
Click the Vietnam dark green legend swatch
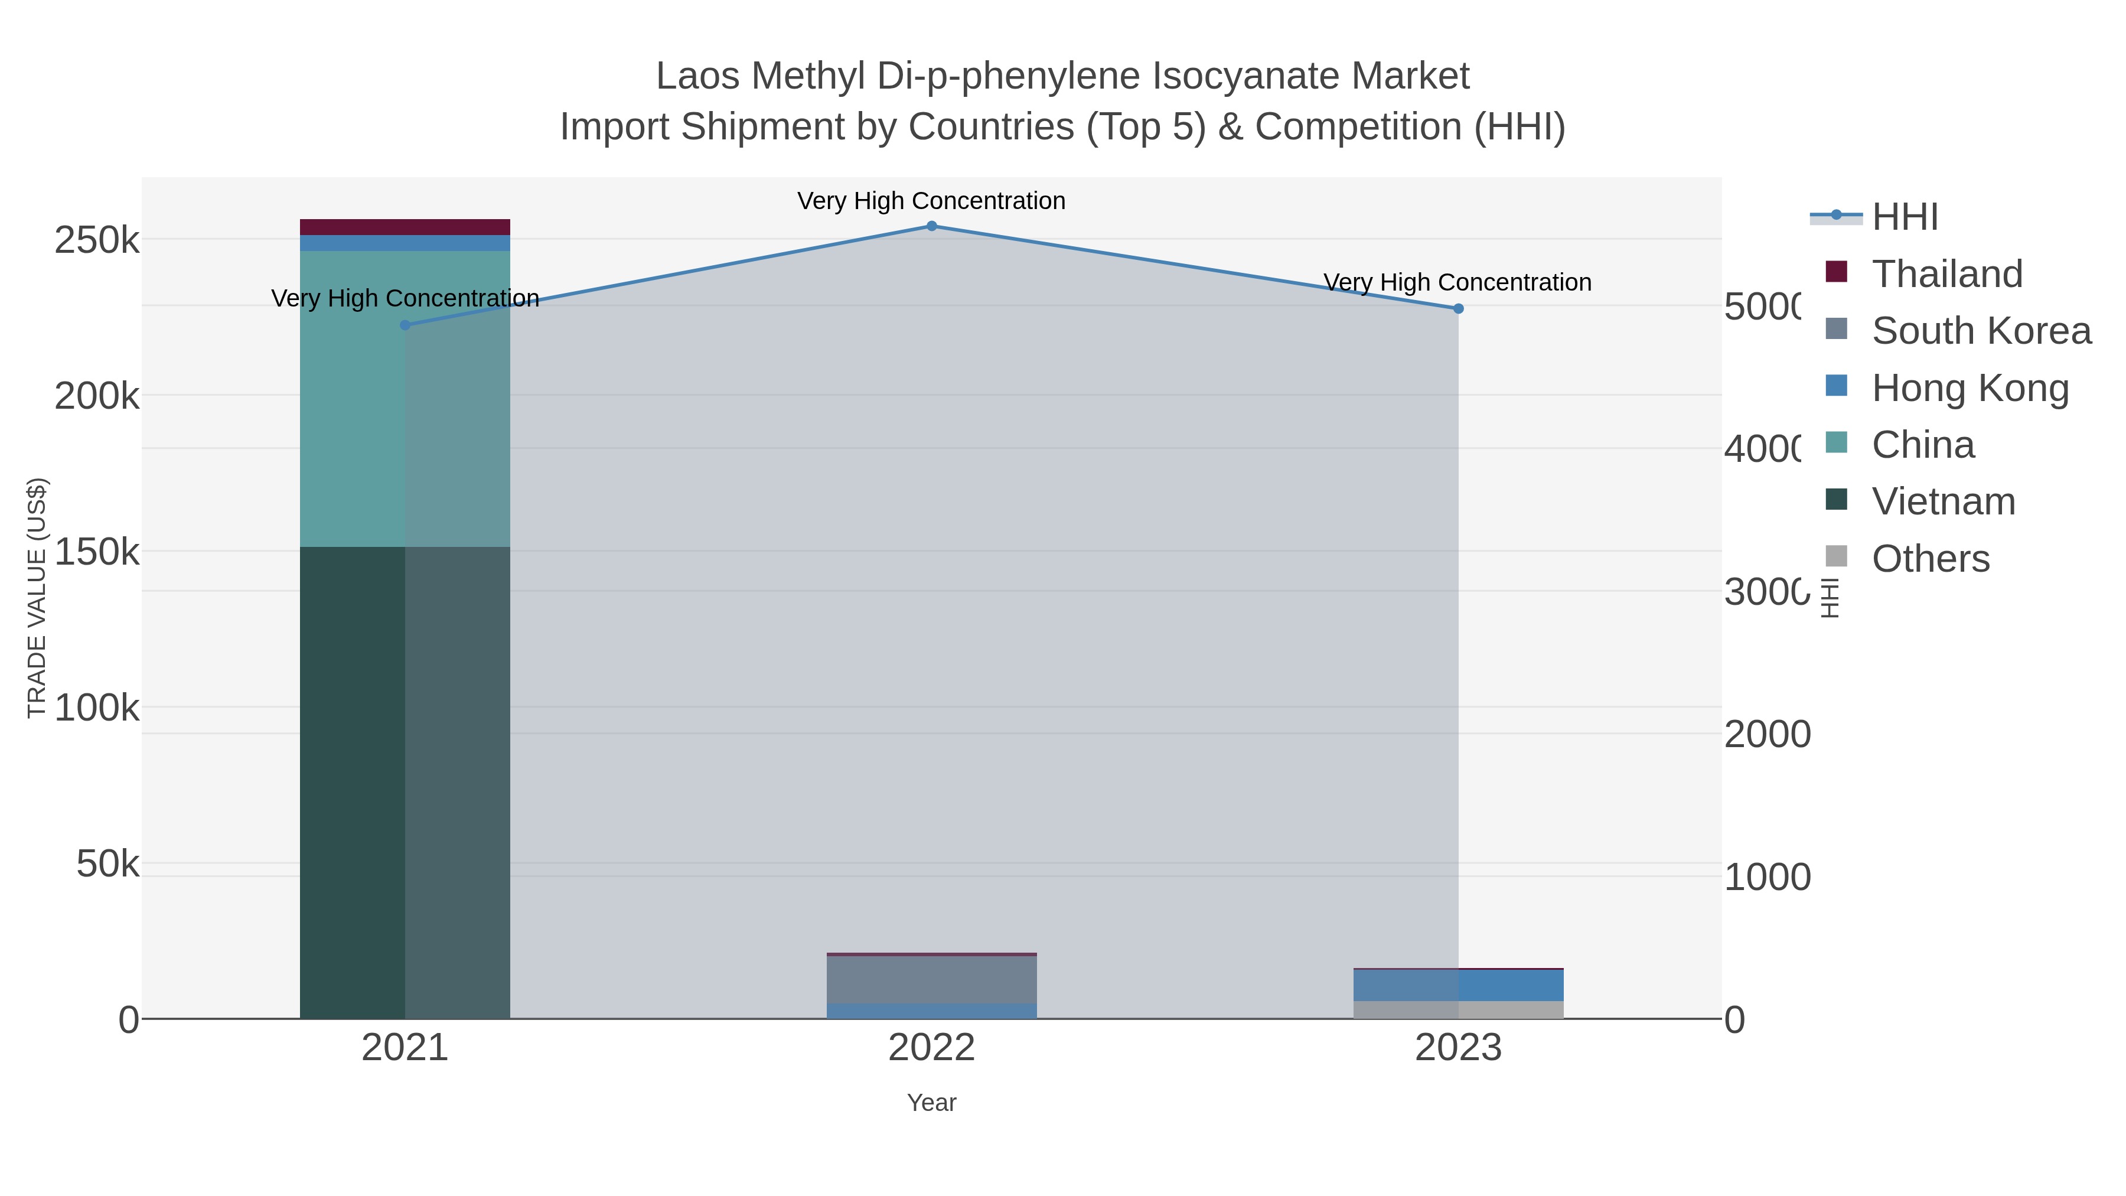click(x=1836, y=499)
